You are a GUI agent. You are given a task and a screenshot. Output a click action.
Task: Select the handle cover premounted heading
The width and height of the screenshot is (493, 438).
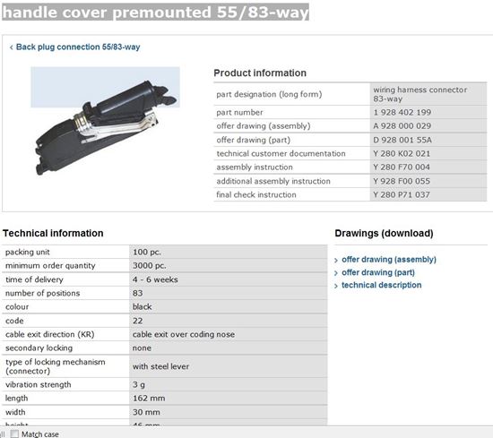(x=155, y=13)
